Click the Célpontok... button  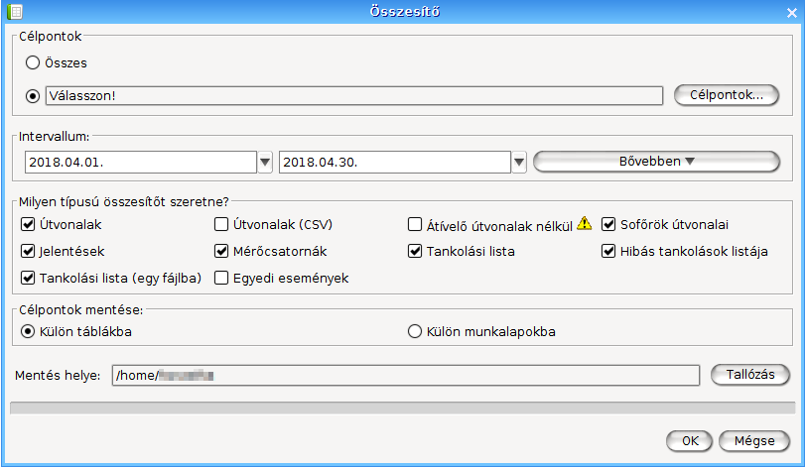[726, 95]
